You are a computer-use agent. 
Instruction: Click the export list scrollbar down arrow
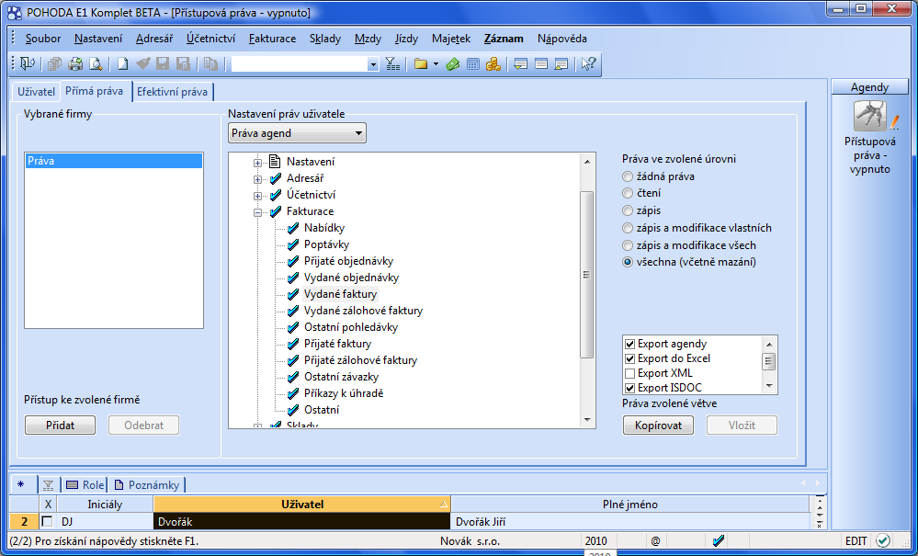click(x=770, y=386)
